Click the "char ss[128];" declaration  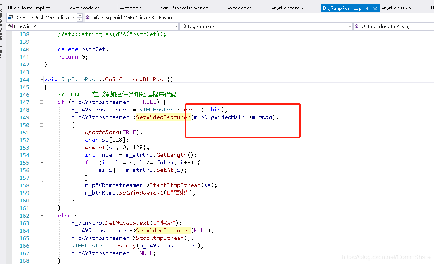click(107, 140)
